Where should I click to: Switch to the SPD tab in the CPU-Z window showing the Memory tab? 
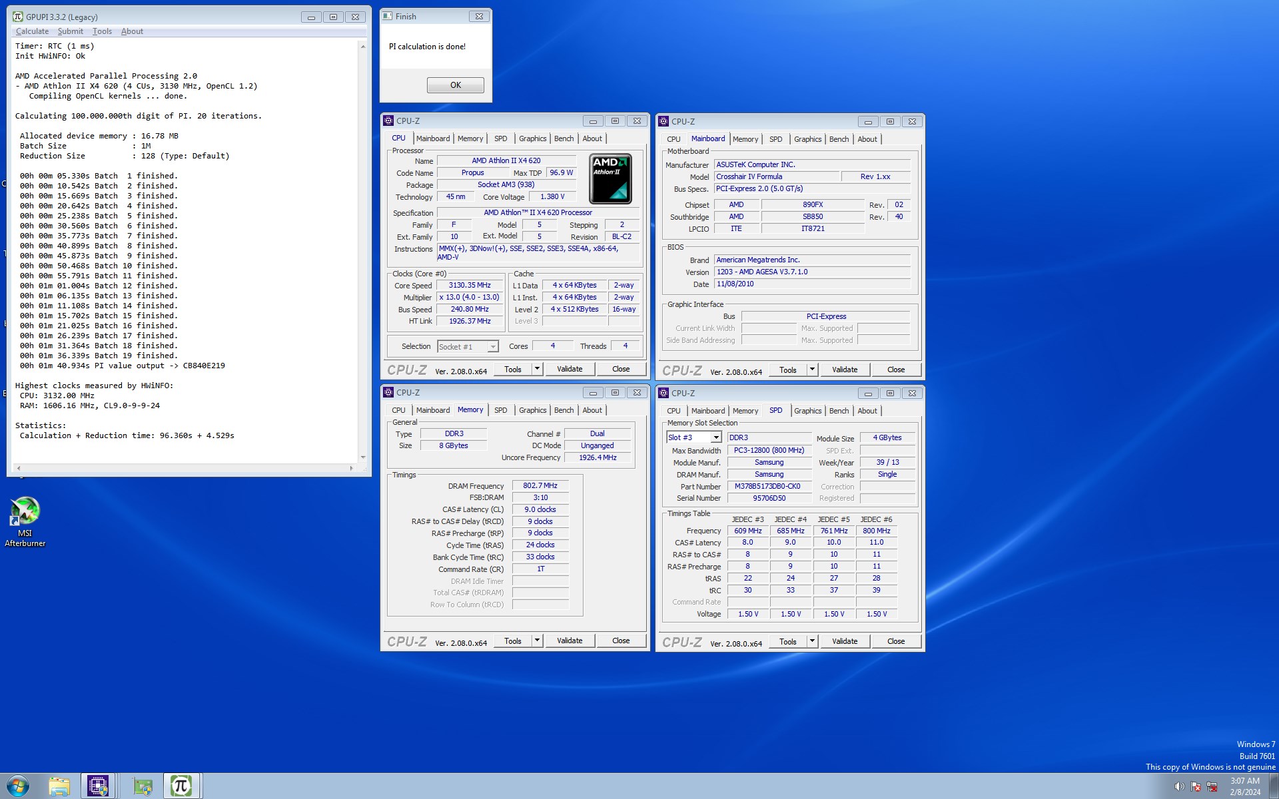coord(501,410)
